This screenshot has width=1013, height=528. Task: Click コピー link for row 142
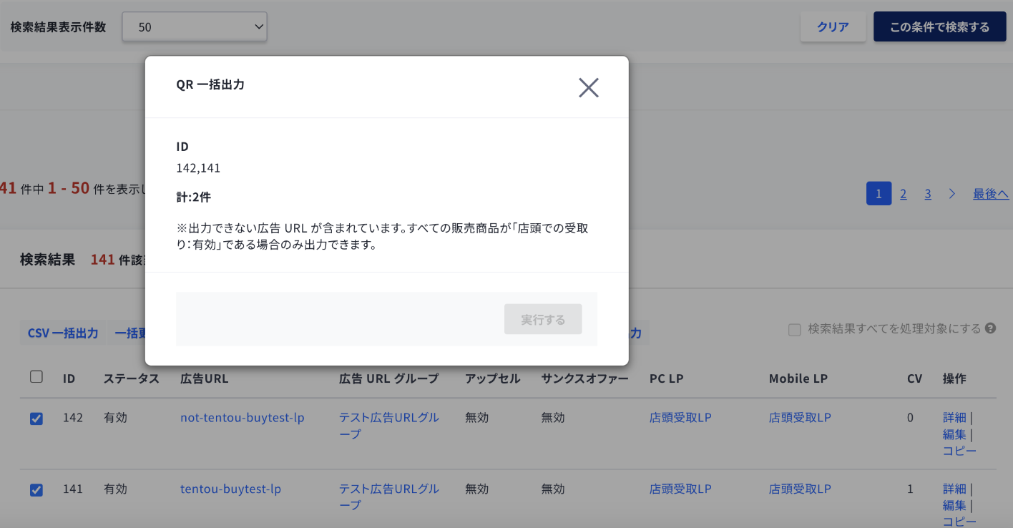point(959,451)
